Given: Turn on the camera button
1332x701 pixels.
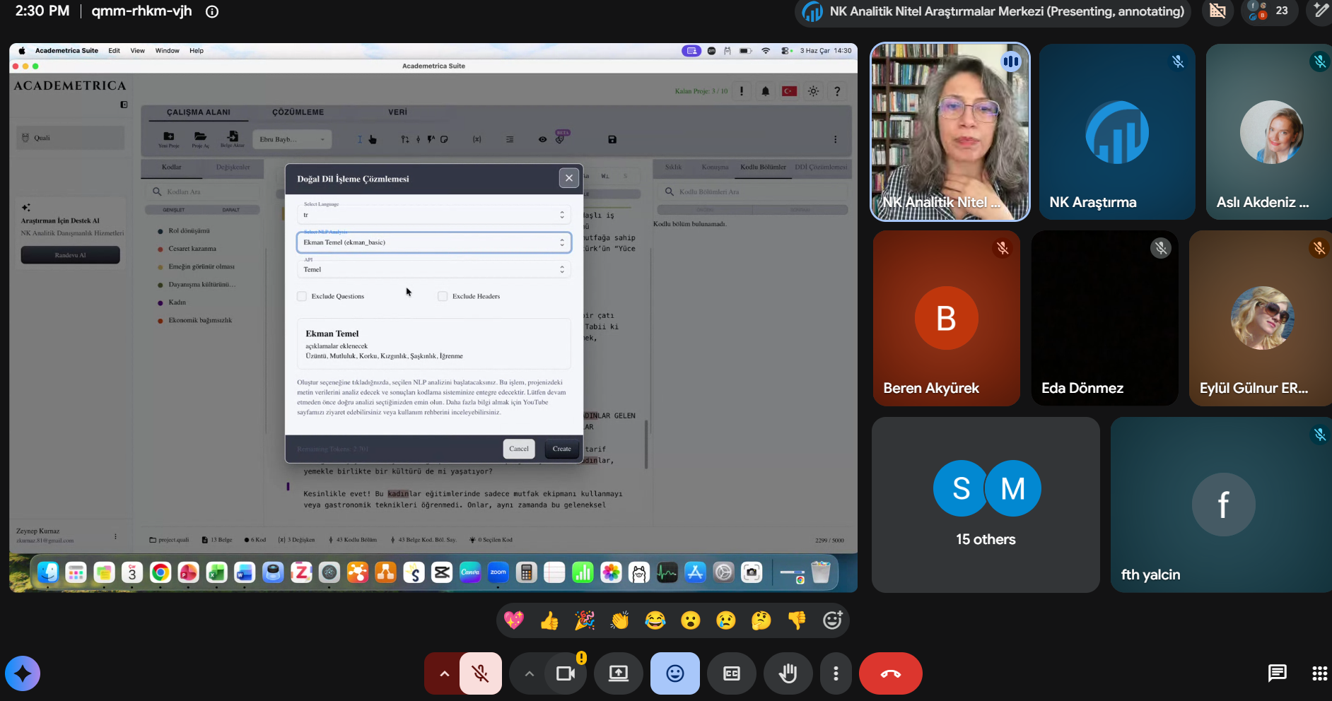Looking at the screenshot, I should point(566,673).
